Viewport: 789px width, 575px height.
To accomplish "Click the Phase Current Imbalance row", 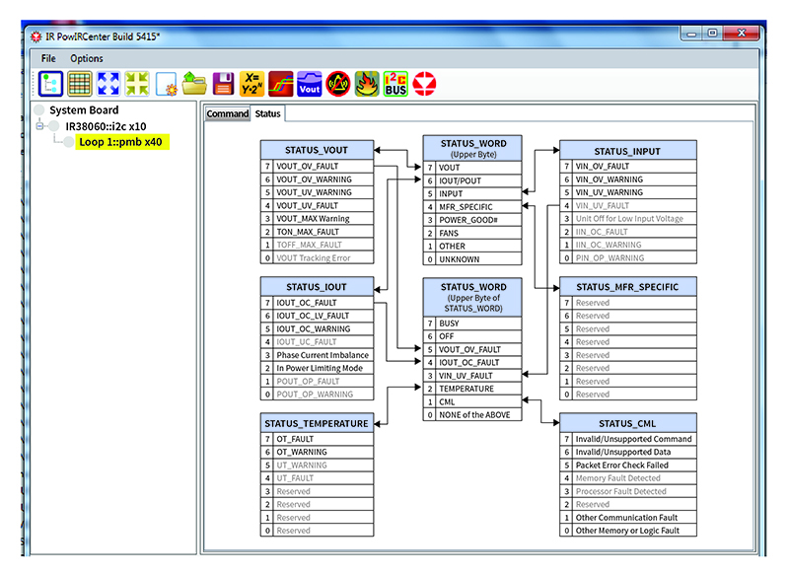I will 317,355.
